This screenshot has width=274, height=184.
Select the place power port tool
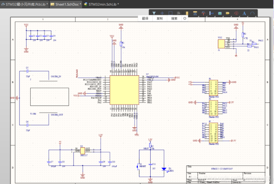[203, 13]
